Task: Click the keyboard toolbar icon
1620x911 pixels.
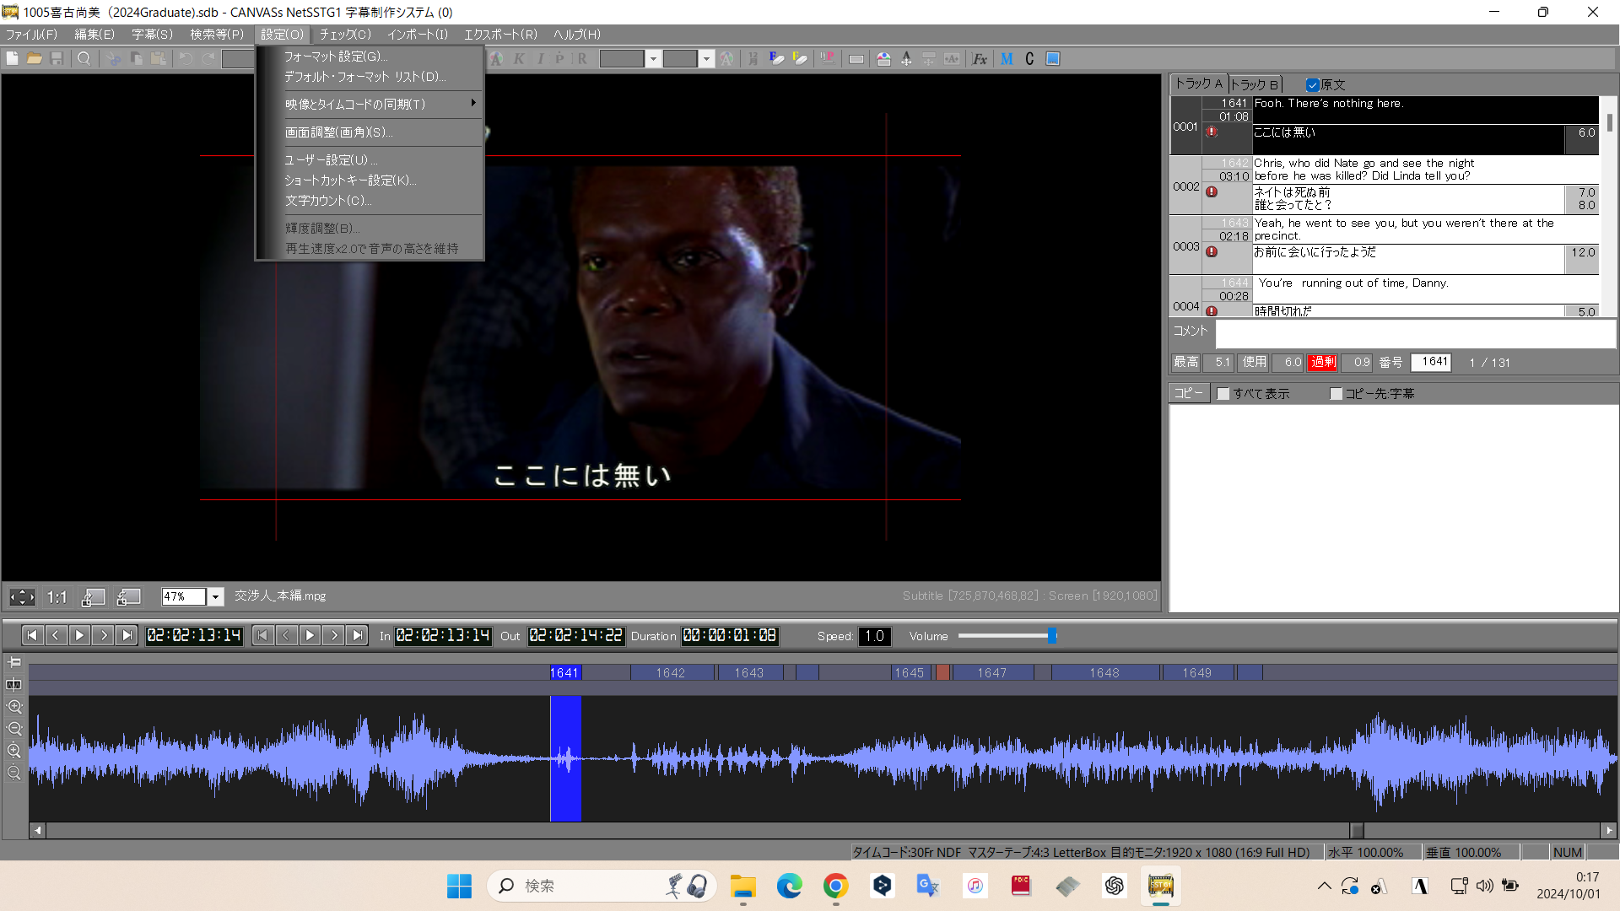Action: click(856, 59)
